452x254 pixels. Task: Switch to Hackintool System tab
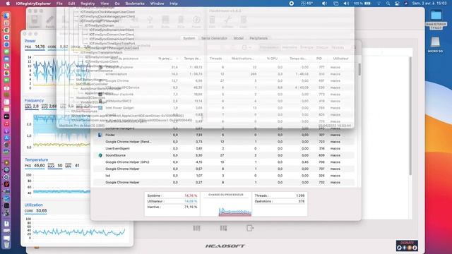tap(189, 38)
